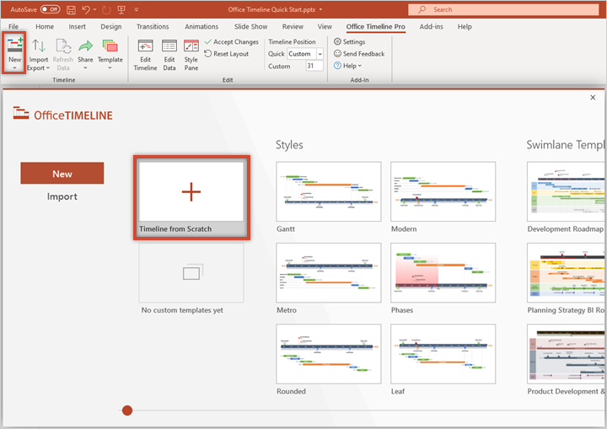
Task: Open the Animations tab
Action: tap(201, 27)
